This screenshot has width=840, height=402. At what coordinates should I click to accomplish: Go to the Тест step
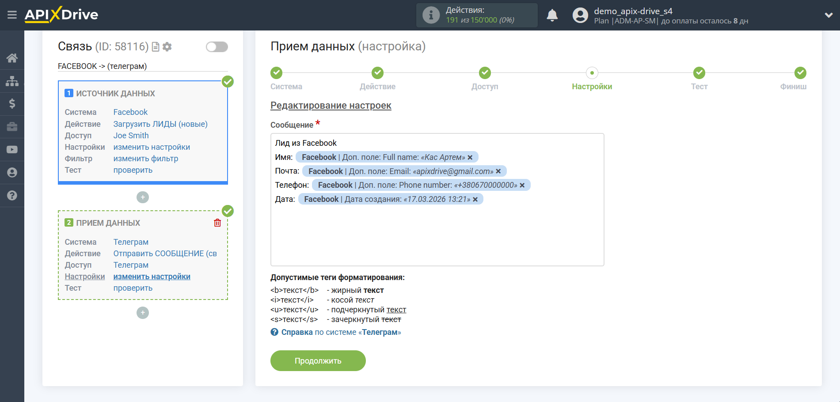[699, 73]
